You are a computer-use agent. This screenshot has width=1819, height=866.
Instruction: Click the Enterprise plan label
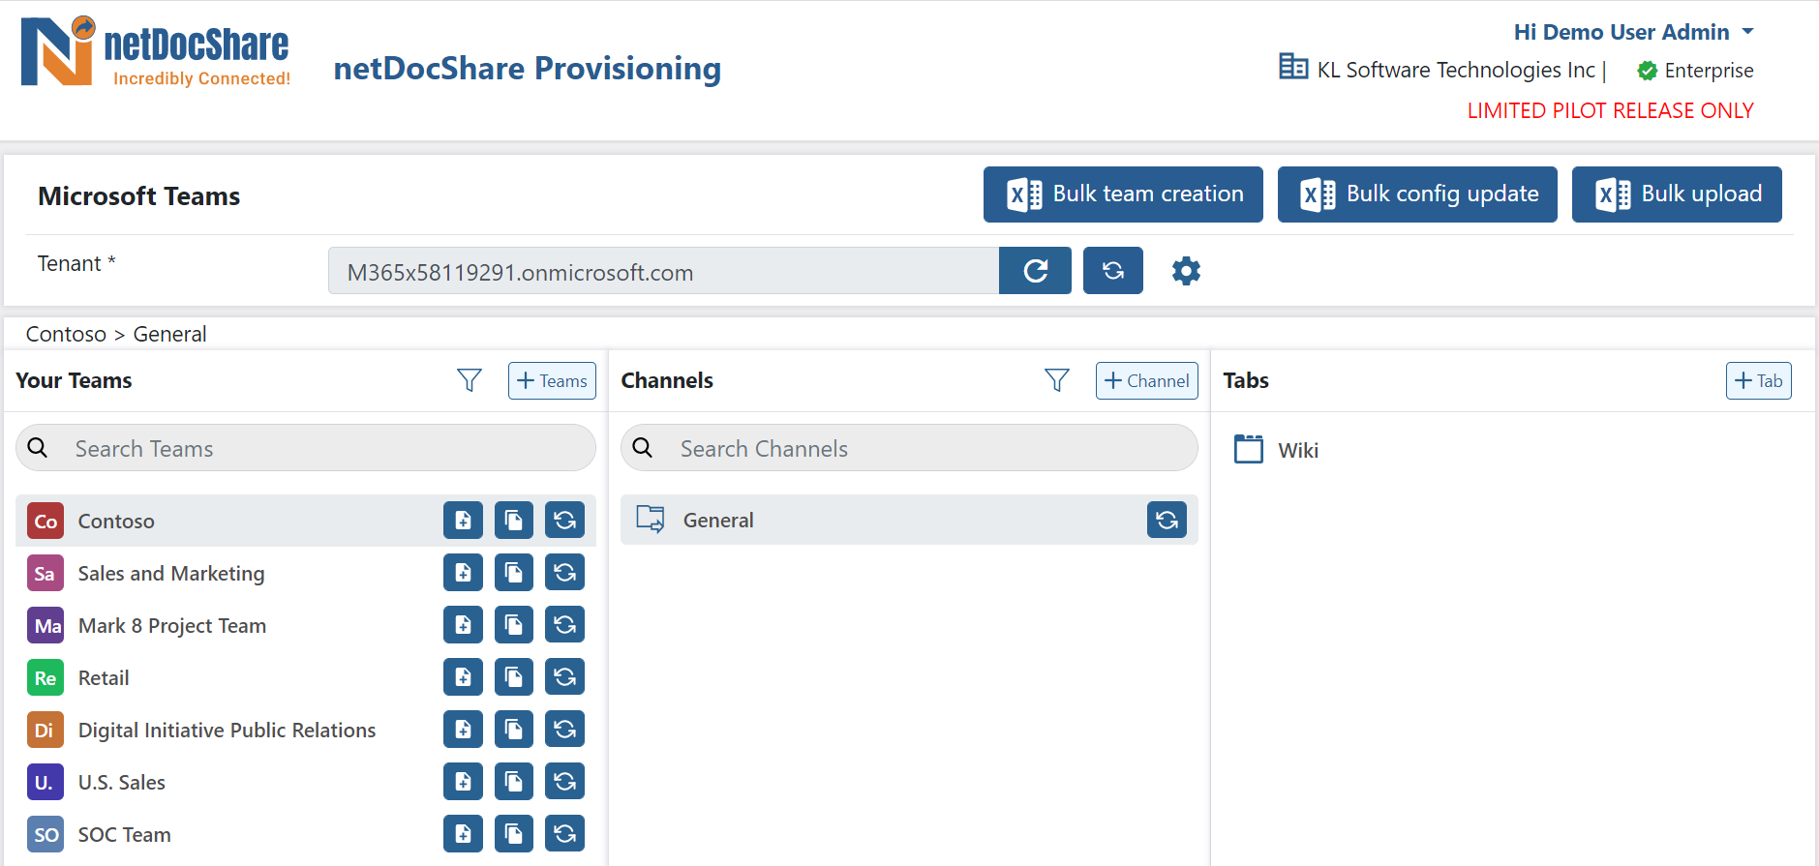[x=1709, y=71]
